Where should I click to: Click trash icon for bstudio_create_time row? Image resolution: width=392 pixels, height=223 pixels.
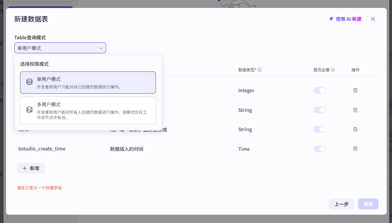(x=355, y=149)
